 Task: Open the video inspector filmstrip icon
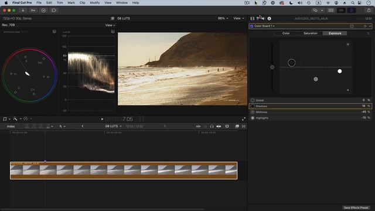tap(253, 18)
